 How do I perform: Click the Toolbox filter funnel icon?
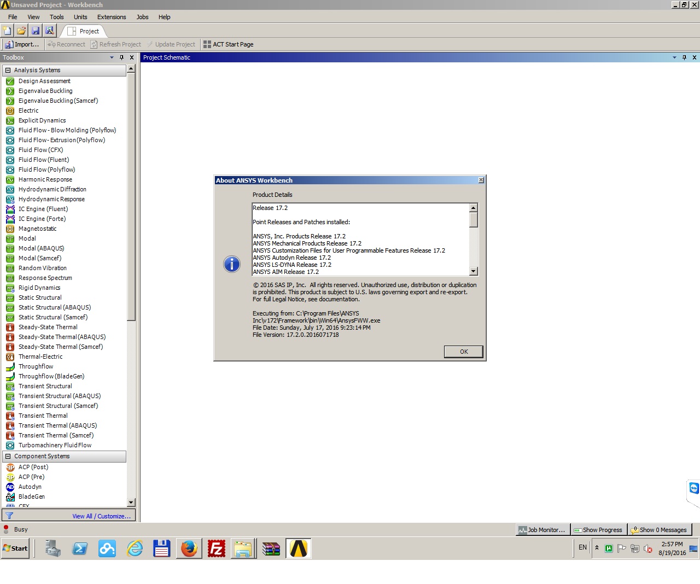point(9,516)
